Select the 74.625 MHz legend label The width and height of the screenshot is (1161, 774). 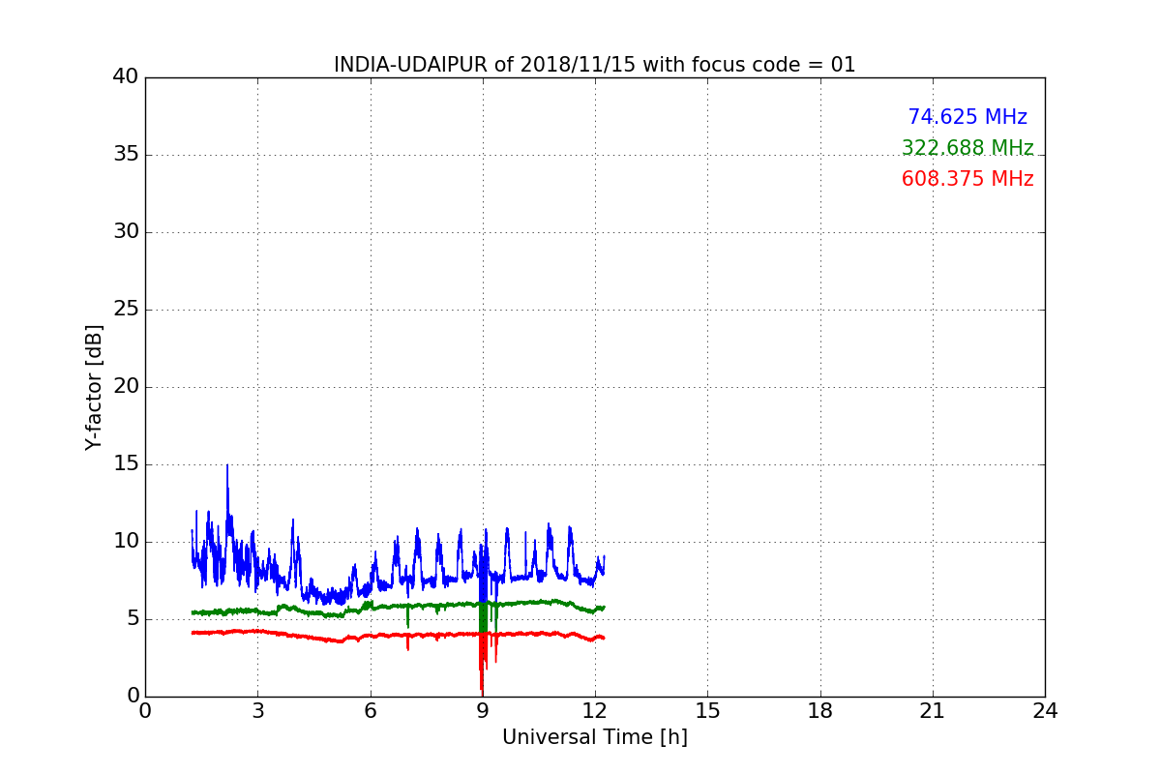coord(967,117)
